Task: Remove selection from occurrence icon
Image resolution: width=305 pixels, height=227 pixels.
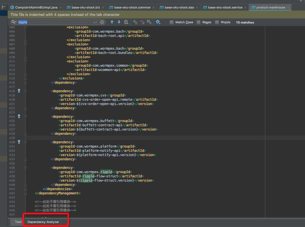Action: click(142, 22)
